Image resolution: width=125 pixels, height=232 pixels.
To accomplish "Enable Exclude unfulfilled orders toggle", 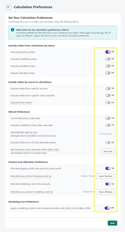I will (108, 59).
